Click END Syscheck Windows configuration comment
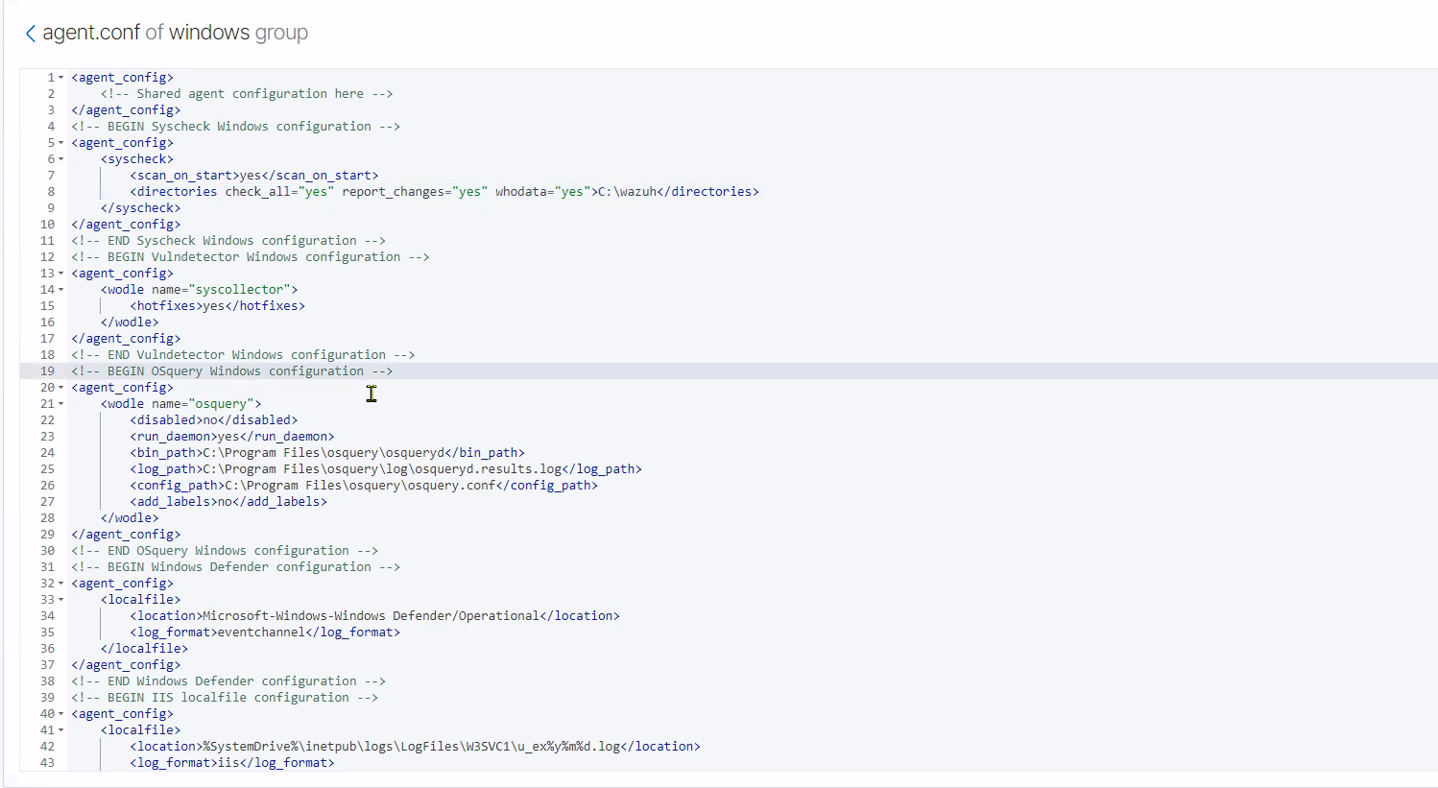Image resolution: width=1438 pixels, height=788 pixels. pos(228,240)
